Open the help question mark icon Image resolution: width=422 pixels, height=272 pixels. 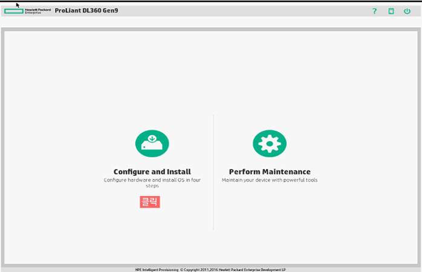point(374,11)
